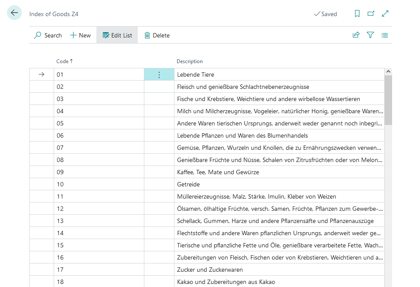The height and width of the screenshot is (287, 420).
Task: Expand page to full screen icon
Action: [385, 14]
